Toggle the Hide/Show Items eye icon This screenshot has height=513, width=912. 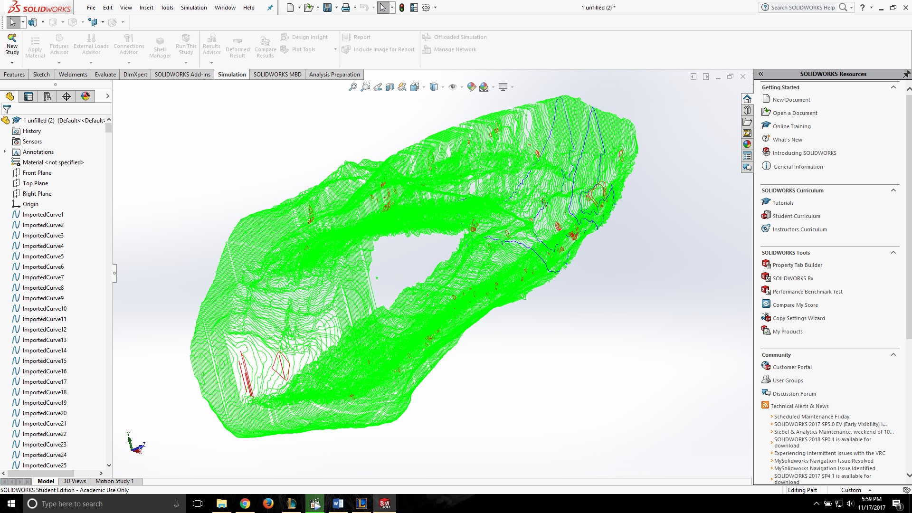(x=453, y=87)
